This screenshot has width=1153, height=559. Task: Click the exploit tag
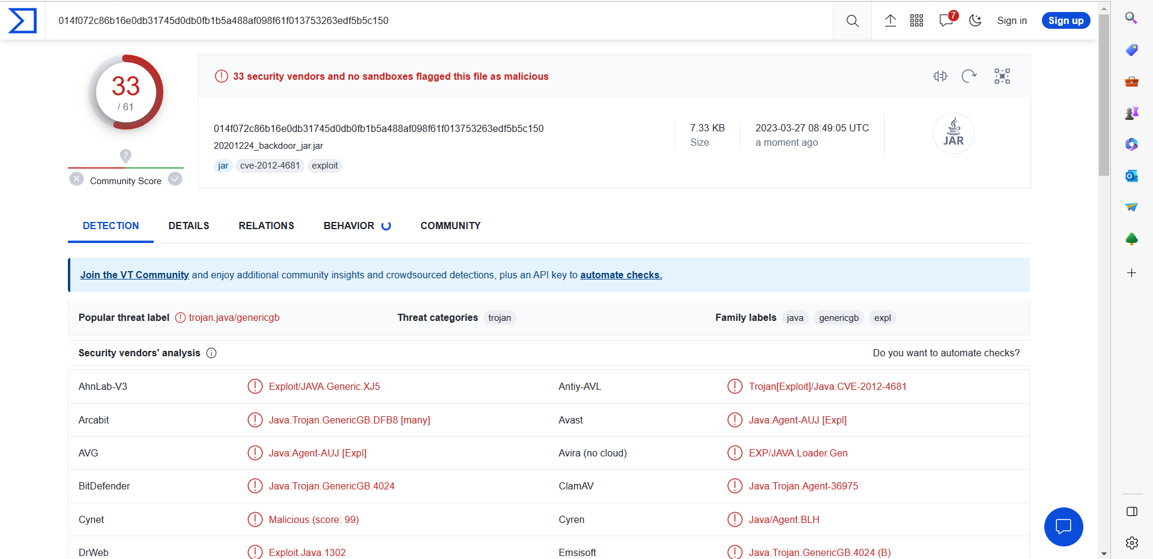pos(325,166)
